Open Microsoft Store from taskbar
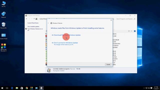 coord(22,88)
